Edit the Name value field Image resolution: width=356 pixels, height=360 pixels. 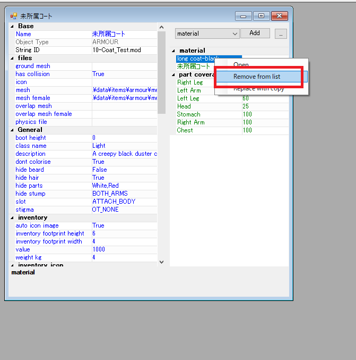124,34
